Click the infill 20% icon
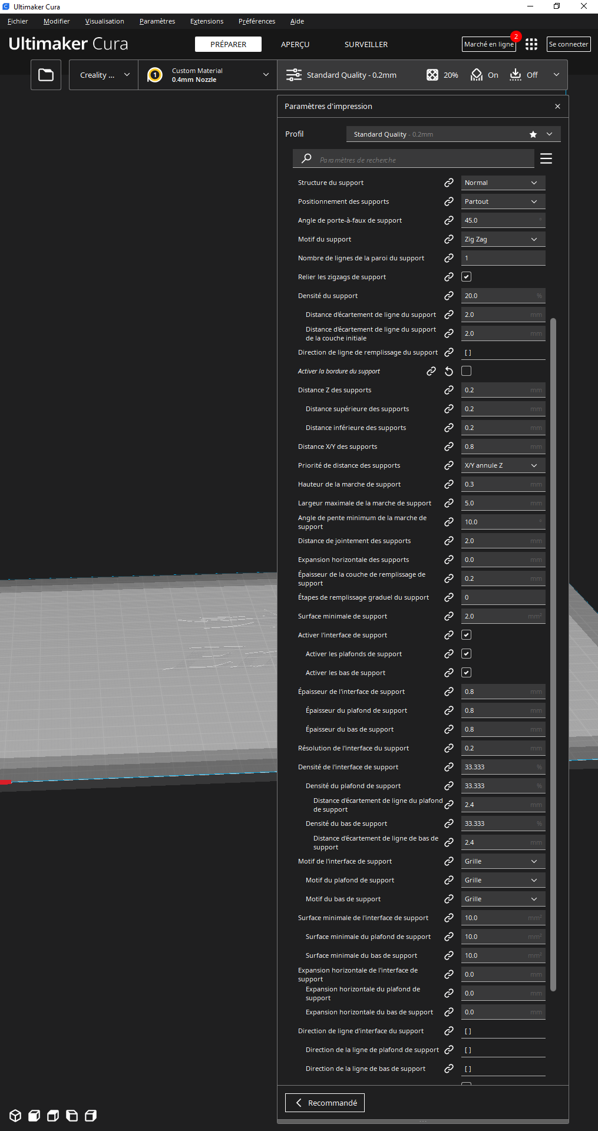Viewport: 598px width, 1131px height. click(x=432, y=75)
